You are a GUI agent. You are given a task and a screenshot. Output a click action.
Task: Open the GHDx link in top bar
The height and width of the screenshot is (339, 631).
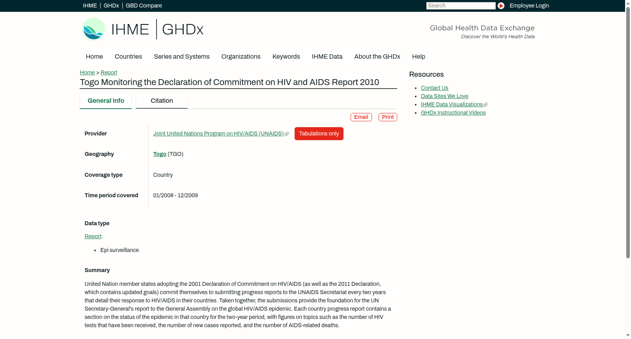pyautogui.click(x=111, y=6)
